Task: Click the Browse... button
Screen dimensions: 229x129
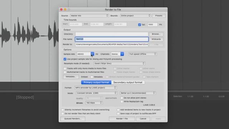Action: point(156,34)
